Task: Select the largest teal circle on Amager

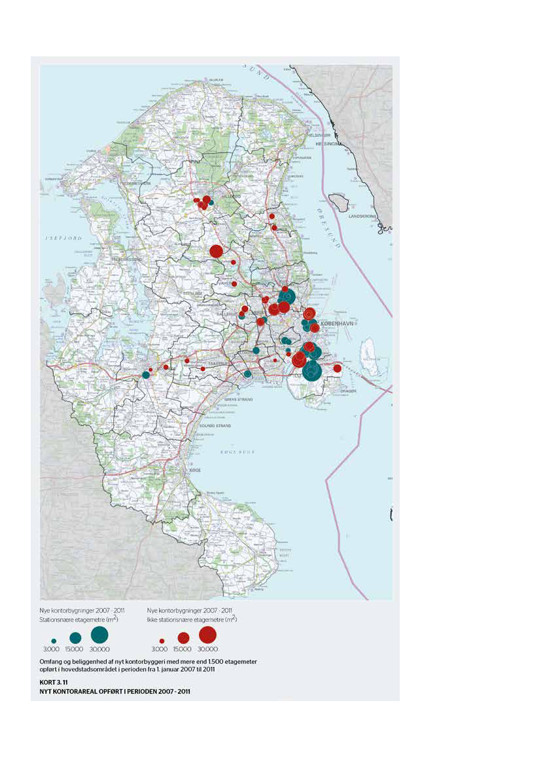Action: point(312,371)
